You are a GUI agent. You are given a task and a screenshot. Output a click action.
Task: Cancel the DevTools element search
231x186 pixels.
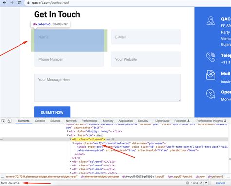tap(220, 183)
